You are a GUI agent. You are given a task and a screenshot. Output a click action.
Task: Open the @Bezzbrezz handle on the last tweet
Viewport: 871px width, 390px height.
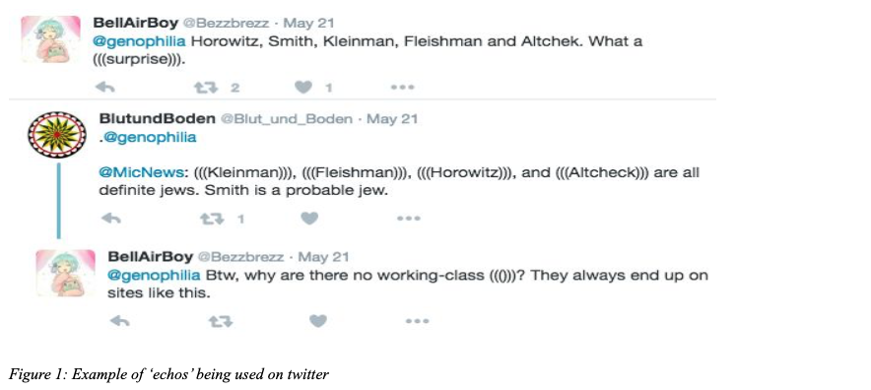[241, 257]
